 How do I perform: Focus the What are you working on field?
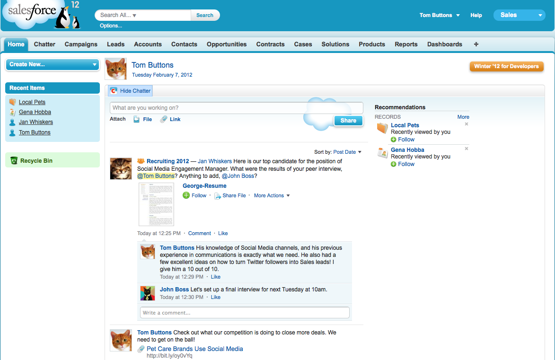click(x=237, y=108)
